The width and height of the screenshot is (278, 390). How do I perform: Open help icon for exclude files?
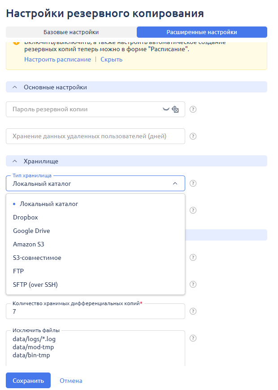pyautogui.click(x=193, y=338)
